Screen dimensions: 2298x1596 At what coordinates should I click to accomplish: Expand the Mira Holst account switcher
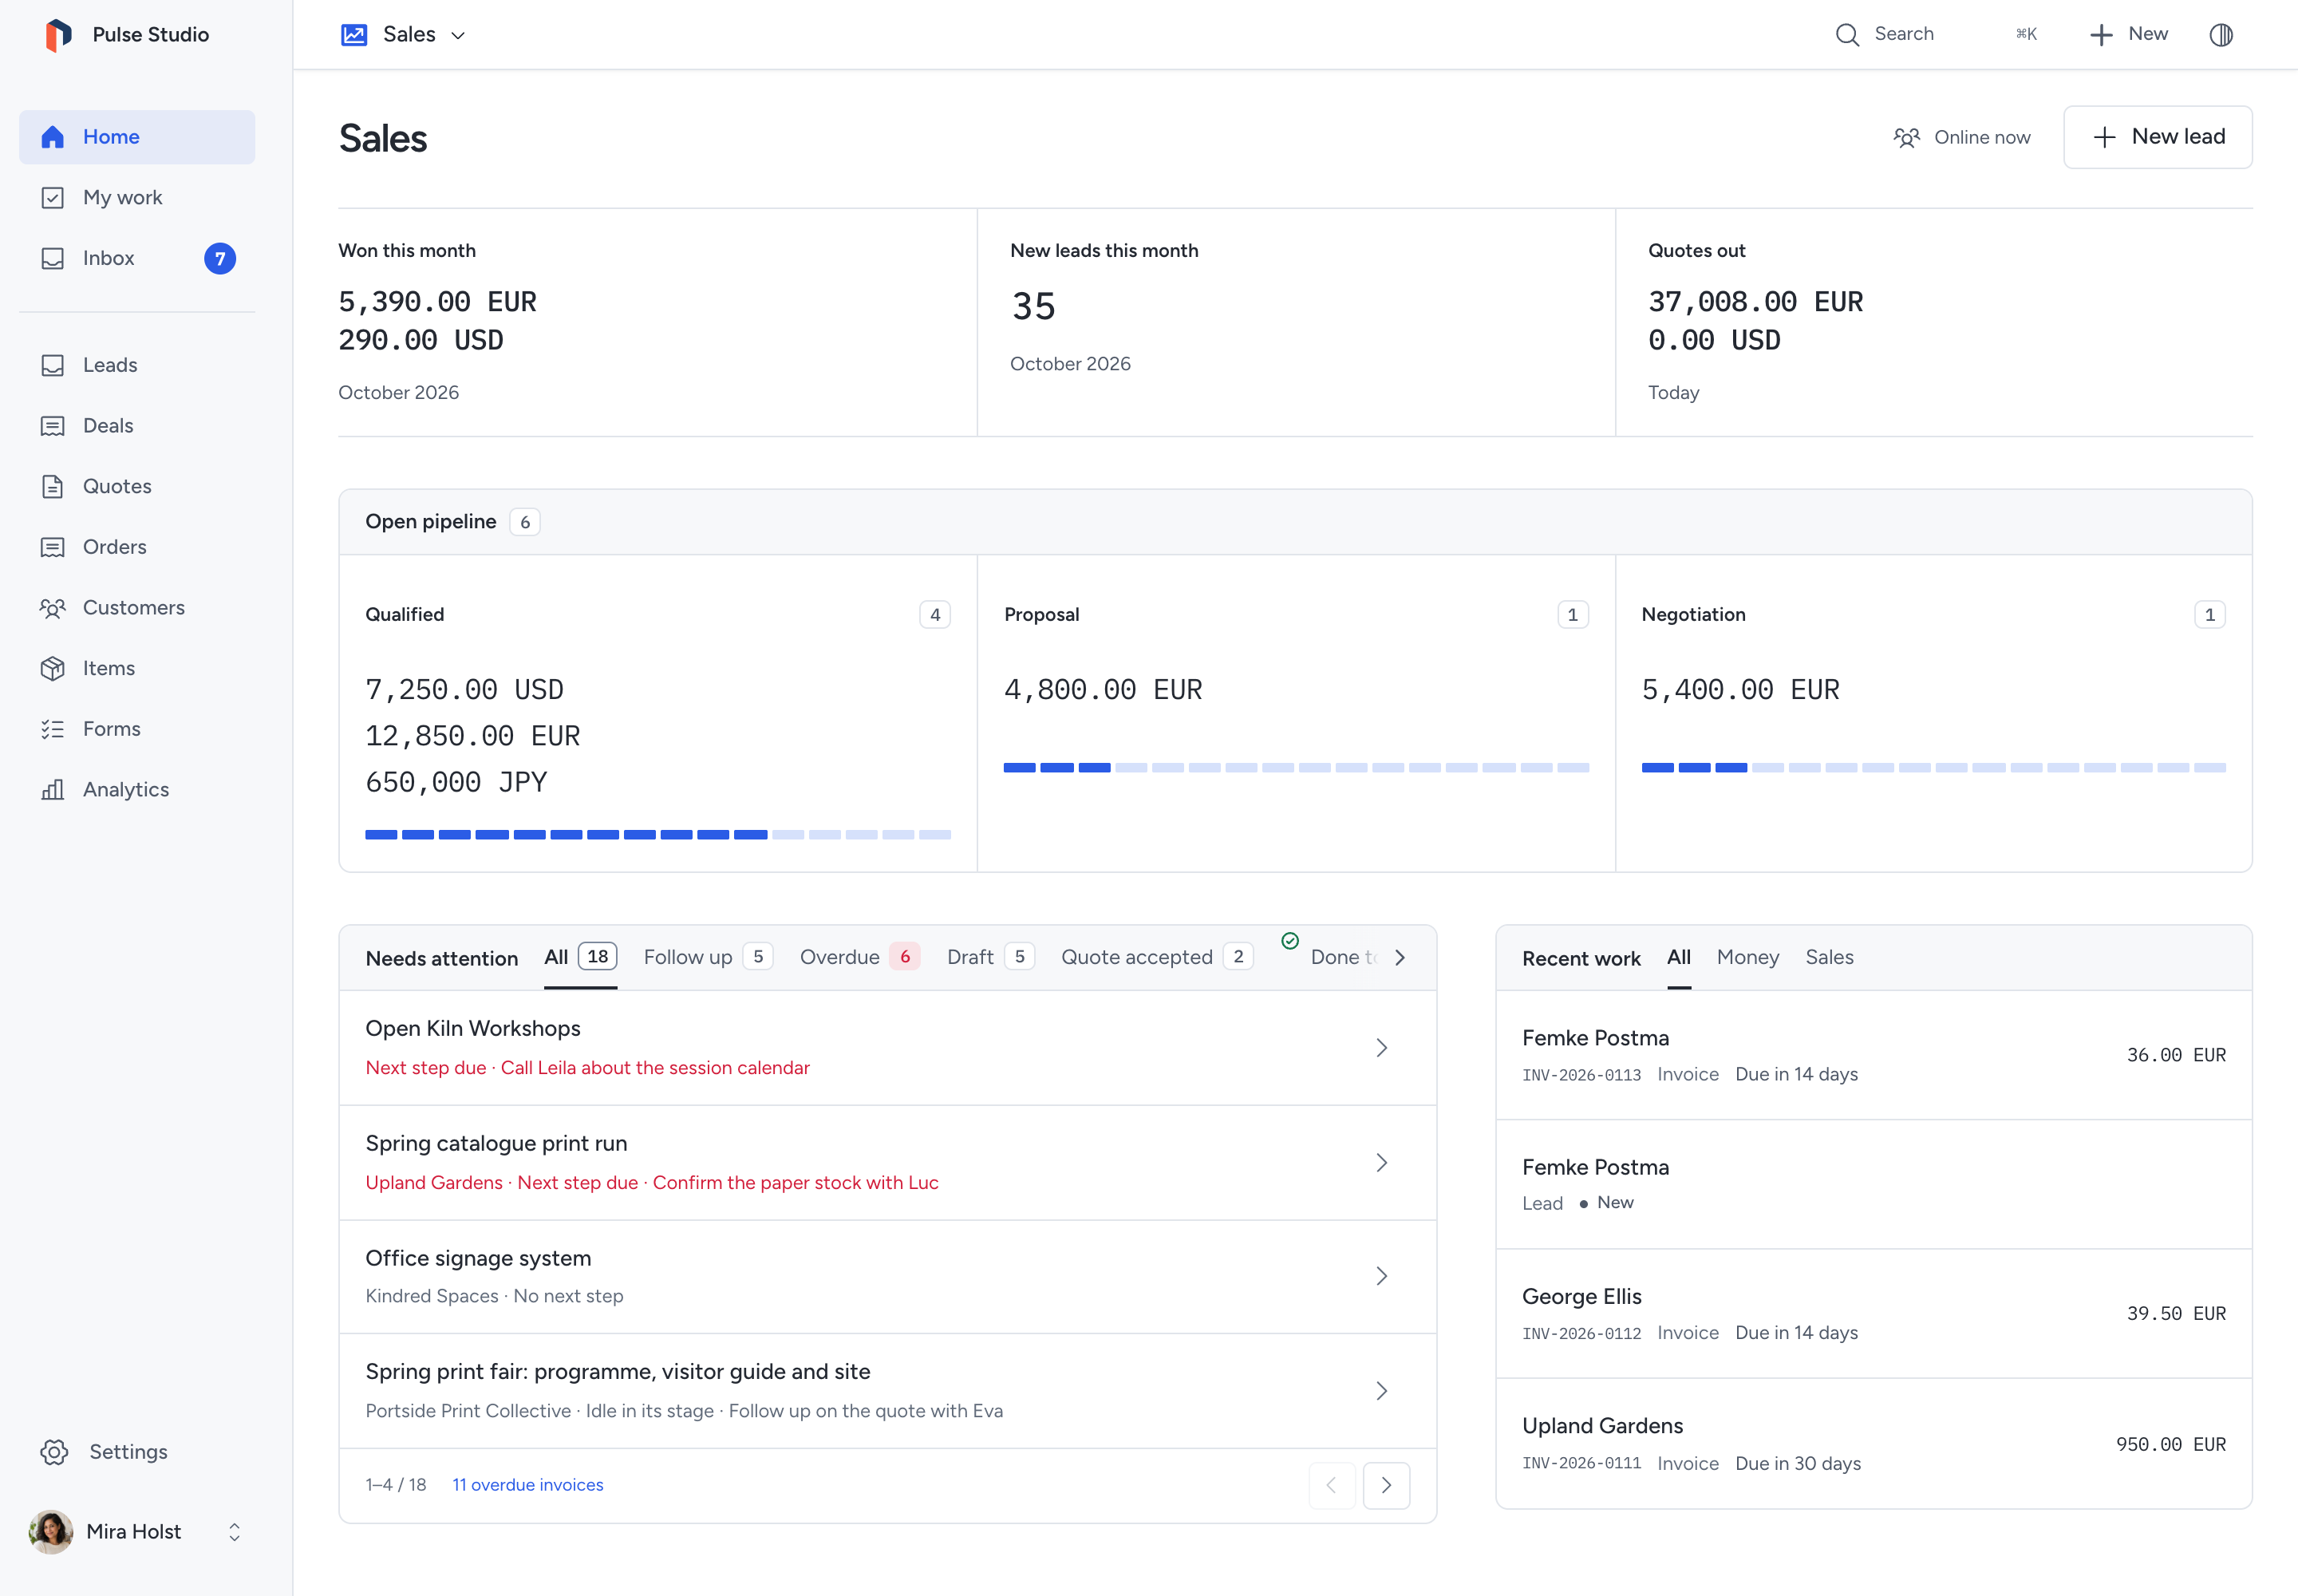pos(234,1532)
